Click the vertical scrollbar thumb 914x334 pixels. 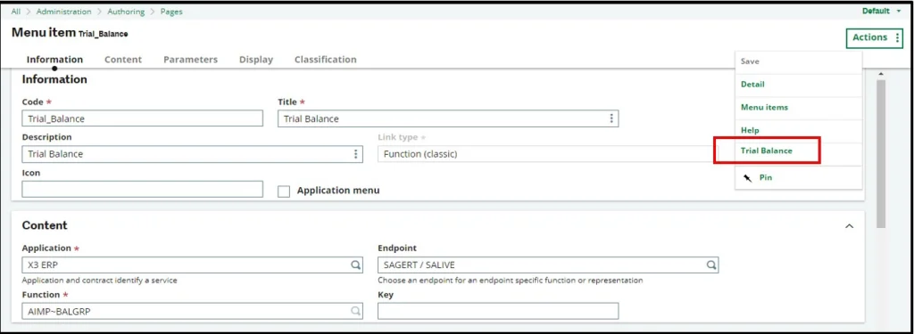pos(881,153)
